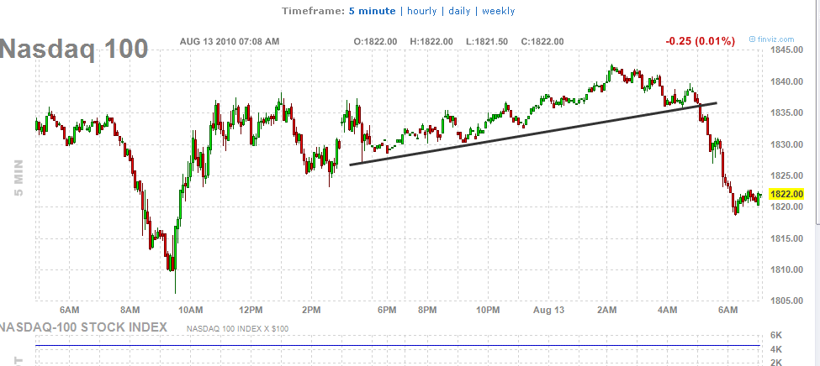Open the finviz.com link
This screenshot has width=820, height=366.
coord(771,39)
